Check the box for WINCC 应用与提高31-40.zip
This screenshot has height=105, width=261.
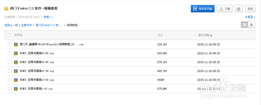pyautogui.click(x=9, y=62)
